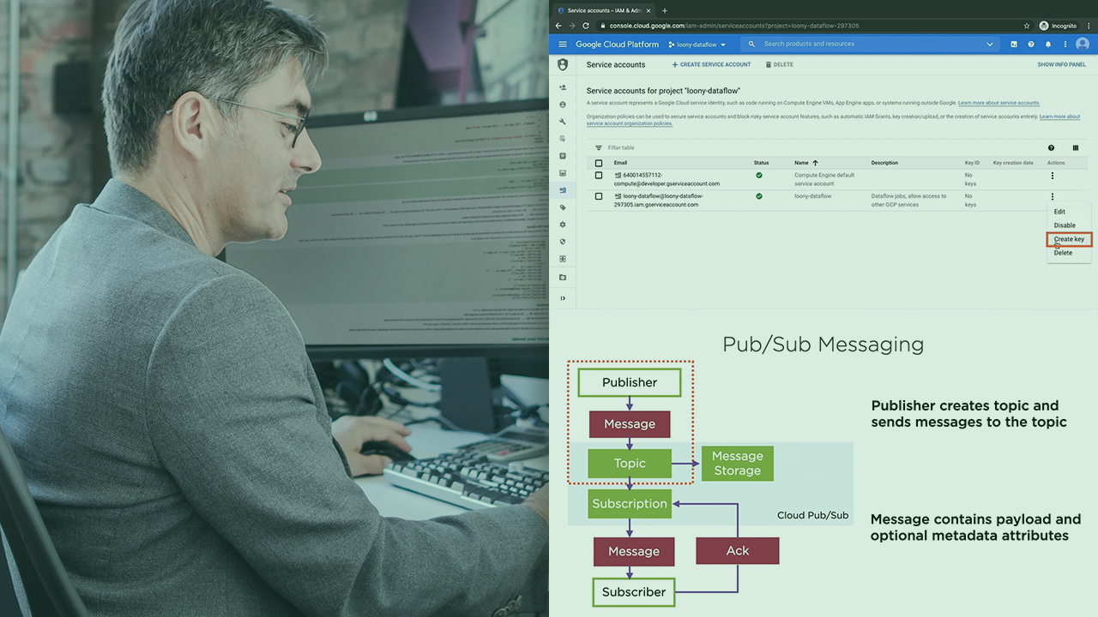
Task: Open the loony-dataflow project selector dropdown
Action: tap(697, 45)
